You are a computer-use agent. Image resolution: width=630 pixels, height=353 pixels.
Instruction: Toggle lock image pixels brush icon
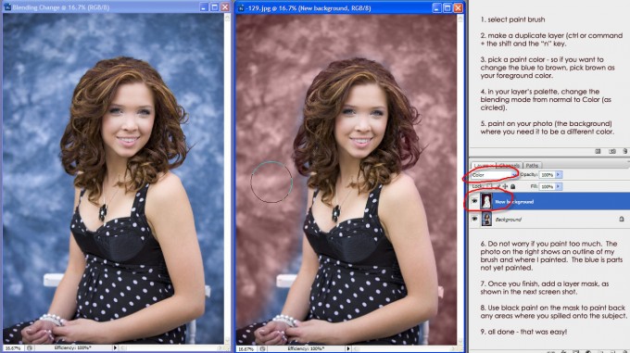(498, 186)
